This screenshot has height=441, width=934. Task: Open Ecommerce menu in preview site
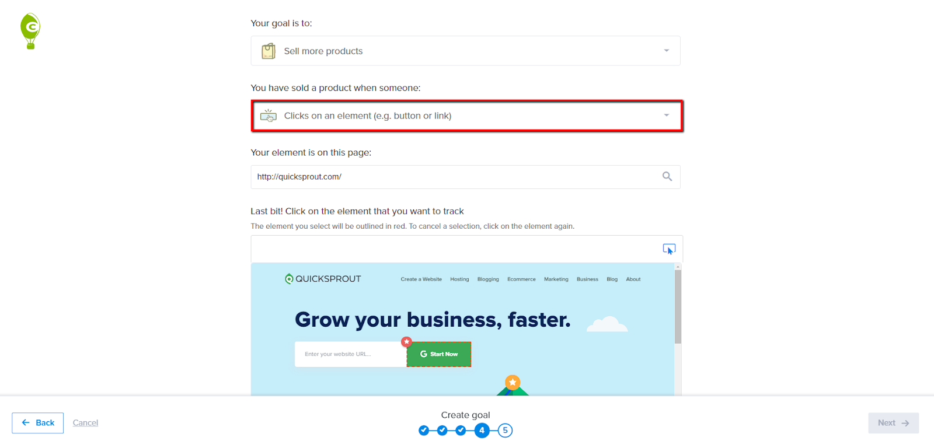[x=521, y=279]
